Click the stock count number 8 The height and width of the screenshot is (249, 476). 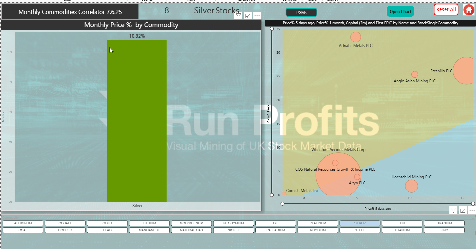click(x=167, y=11)
